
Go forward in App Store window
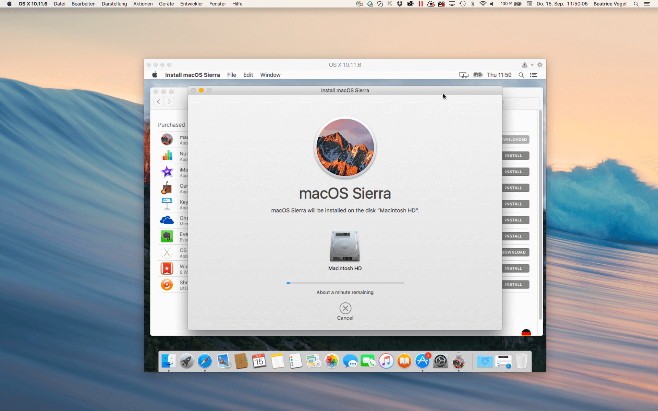169,102
